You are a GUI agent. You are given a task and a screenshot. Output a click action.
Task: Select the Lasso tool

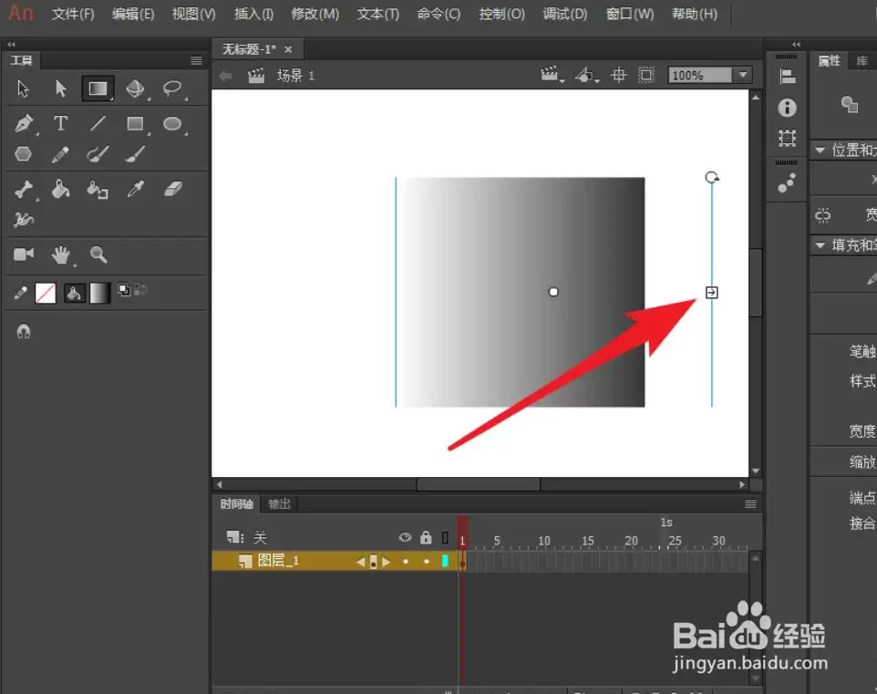coord(171,88)
